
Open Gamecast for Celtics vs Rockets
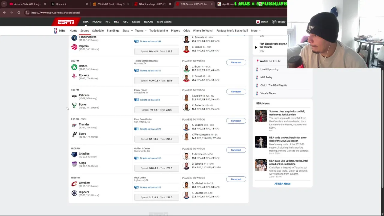[x=236, y=62]
